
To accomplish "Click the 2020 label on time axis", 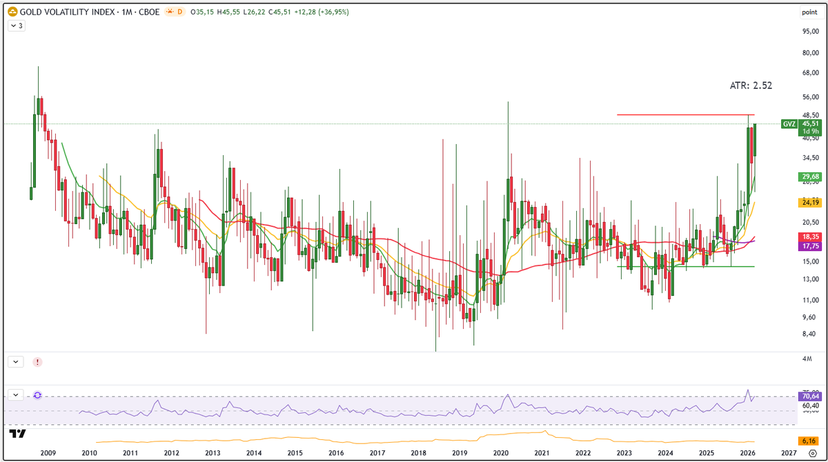I will tap(501, 453).
